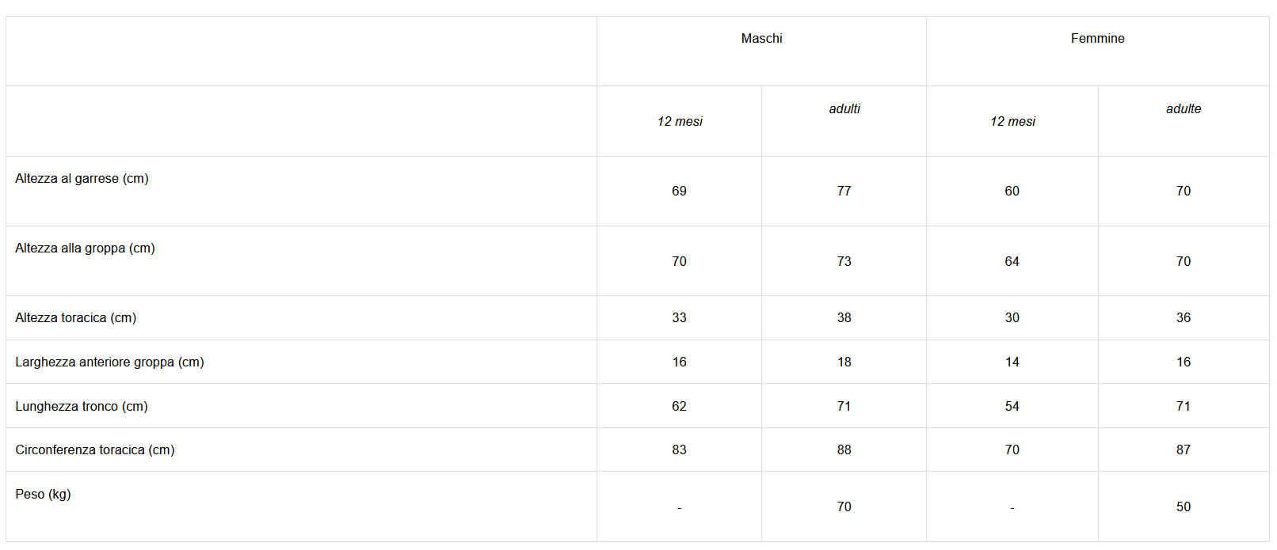1277x550 pixels.
Task: Click the Femmine column header
Action: click(x=1097, y=38)
